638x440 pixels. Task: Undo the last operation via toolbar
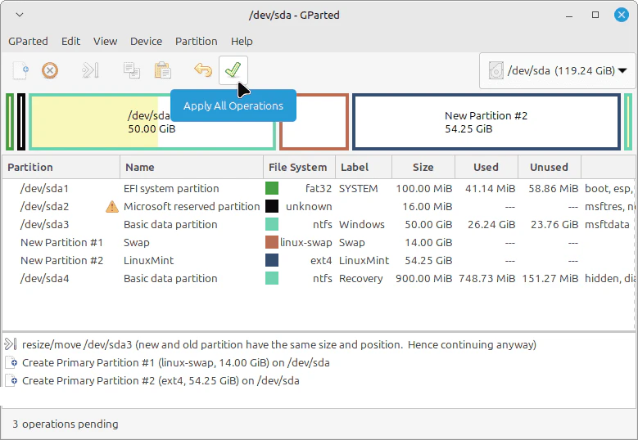coord(203,70)
